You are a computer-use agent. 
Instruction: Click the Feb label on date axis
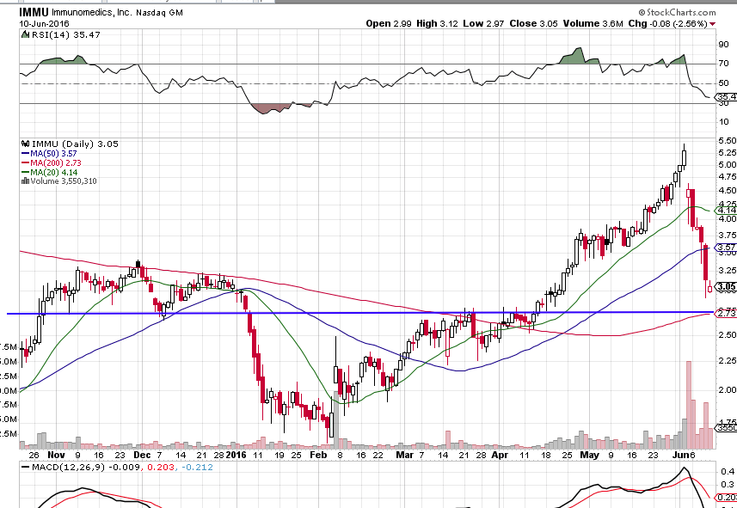(x=318, y=455)
